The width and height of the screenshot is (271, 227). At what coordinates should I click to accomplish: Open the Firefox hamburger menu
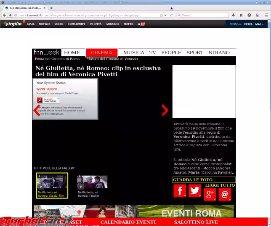click(266, 15)
